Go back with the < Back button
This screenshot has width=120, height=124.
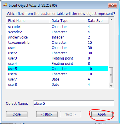[47, 114]
